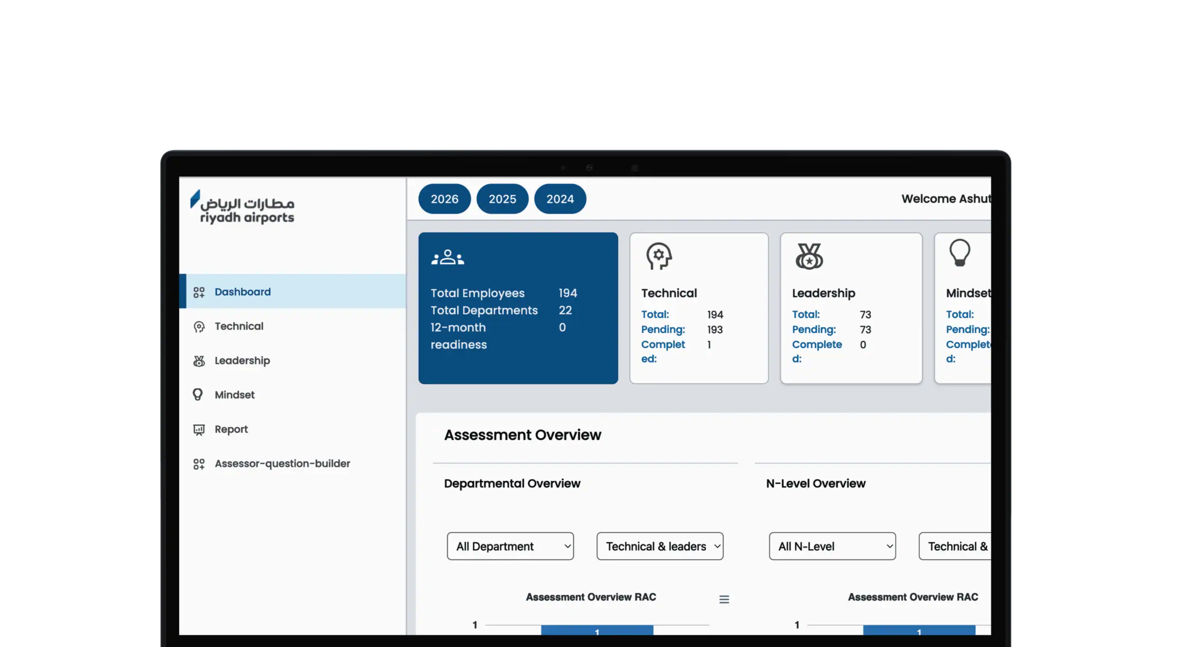Click the Riyadh Airports logo

pyautogui.click(x=242, y=207)
